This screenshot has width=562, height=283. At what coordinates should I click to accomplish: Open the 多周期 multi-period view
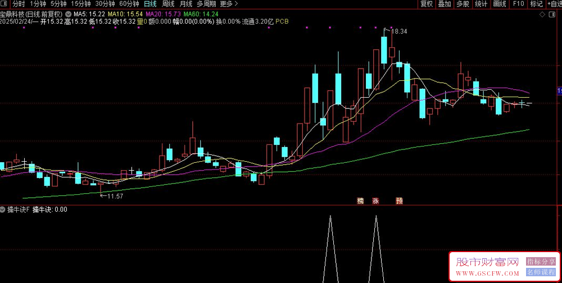206,4
